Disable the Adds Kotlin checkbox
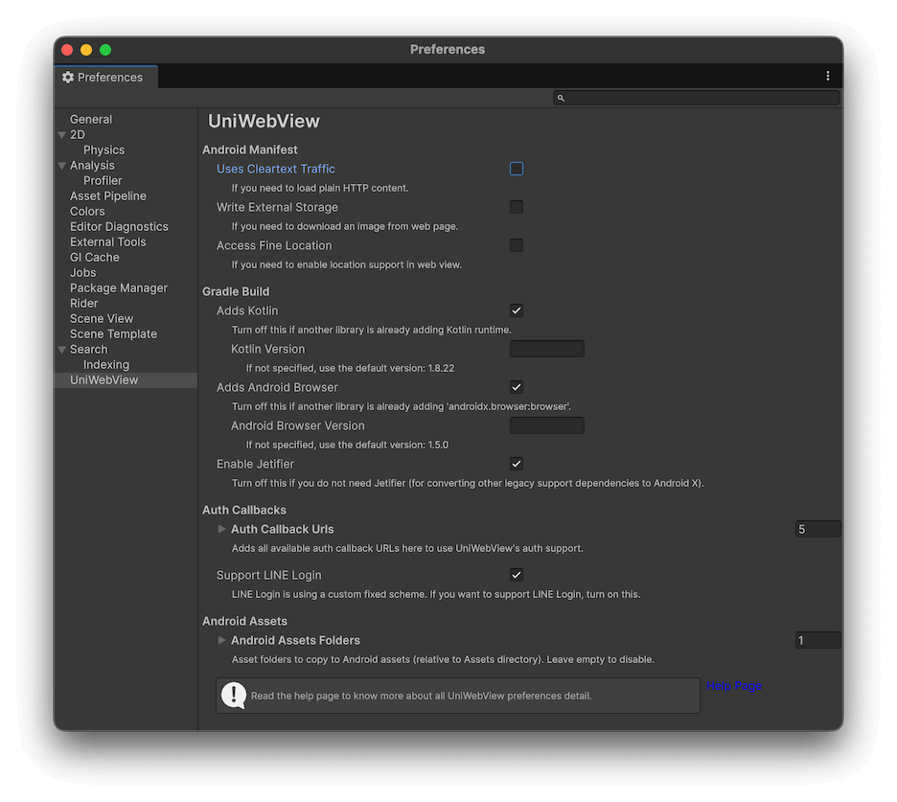 click(x=517, y=310)
